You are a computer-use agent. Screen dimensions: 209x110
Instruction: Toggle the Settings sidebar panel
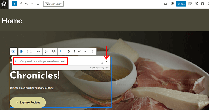click(202, 4)
